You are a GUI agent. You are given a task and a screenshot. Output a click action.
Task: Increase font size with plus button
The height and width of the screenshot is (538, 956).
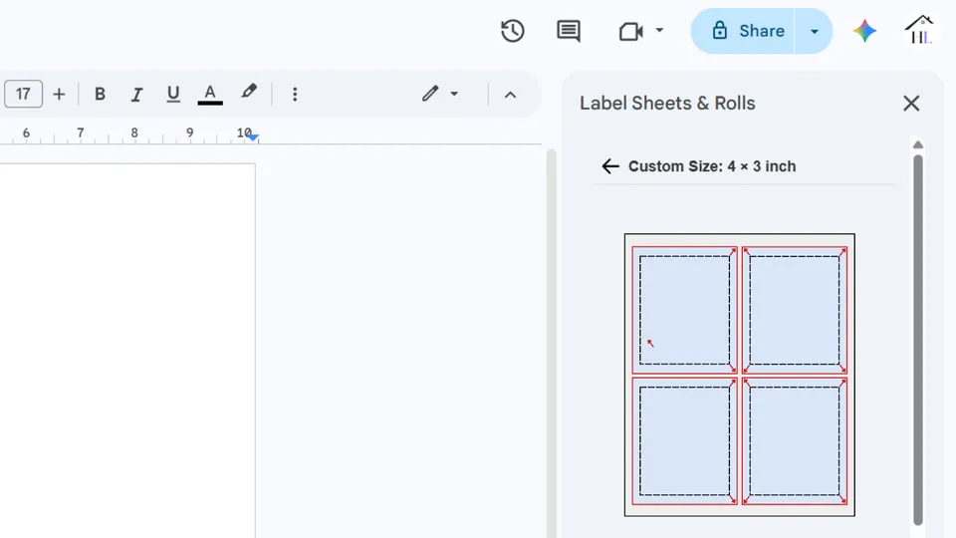[x=59, y=94]
